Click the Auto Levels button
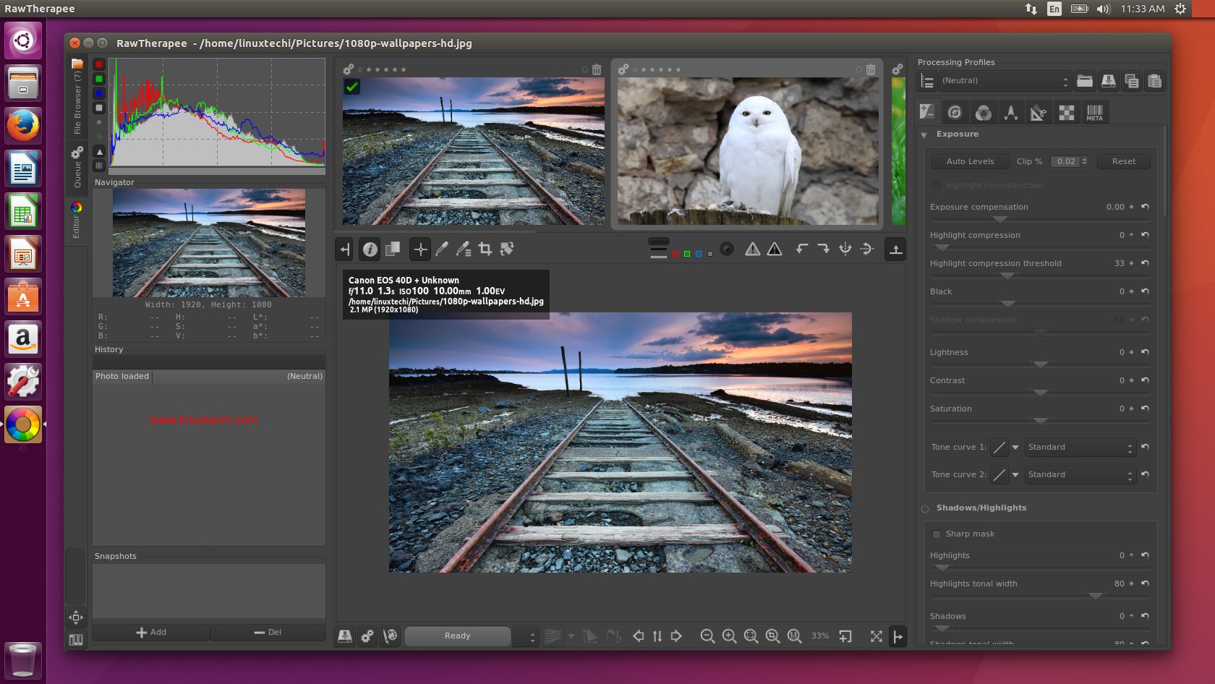The width and height of the screenshot is (1215, 684). pos(969,161)
